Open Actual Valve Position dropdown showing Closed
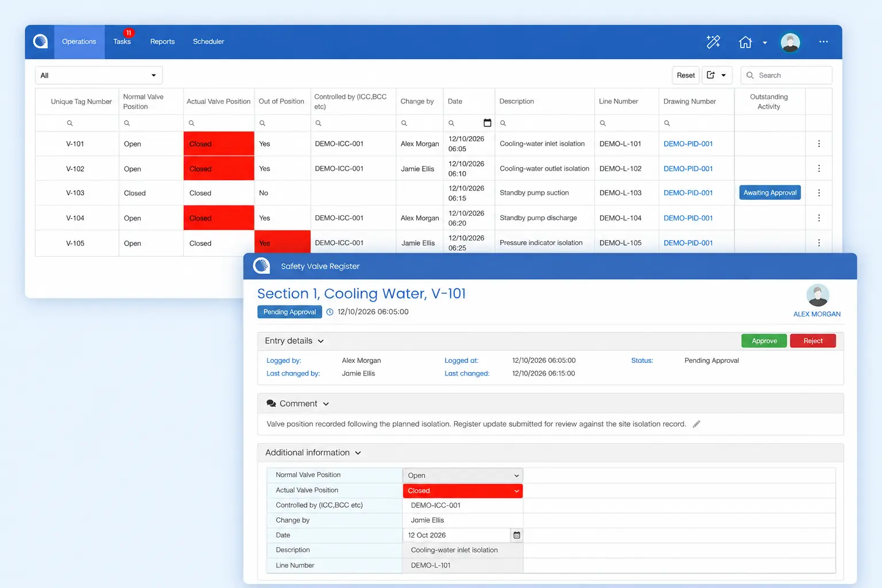882x588 pixels. (463, 491)
